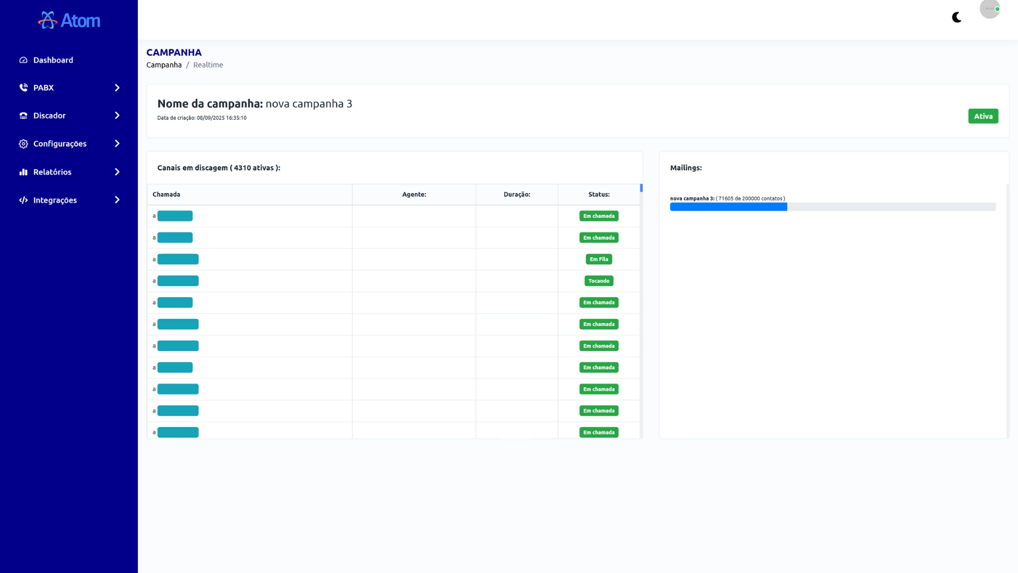1018x573 pixels.
Task: Click the Atom logo icon
Action: point(48,20)
